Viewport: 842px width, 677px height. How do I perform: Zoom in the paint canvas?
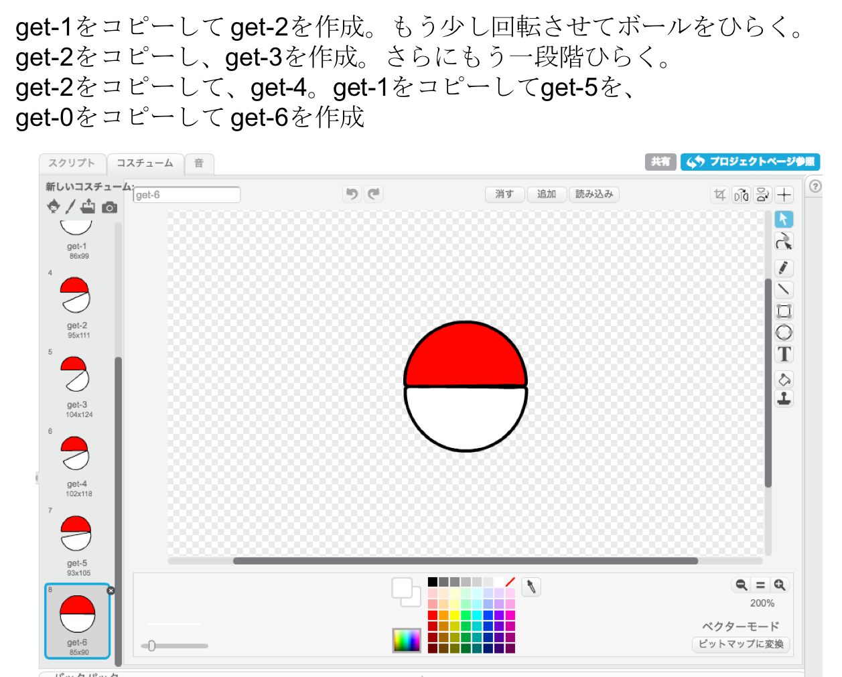(x=779, y=585)
